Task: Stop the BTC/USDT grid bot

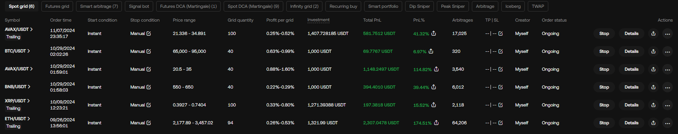Action: point(604,51)
